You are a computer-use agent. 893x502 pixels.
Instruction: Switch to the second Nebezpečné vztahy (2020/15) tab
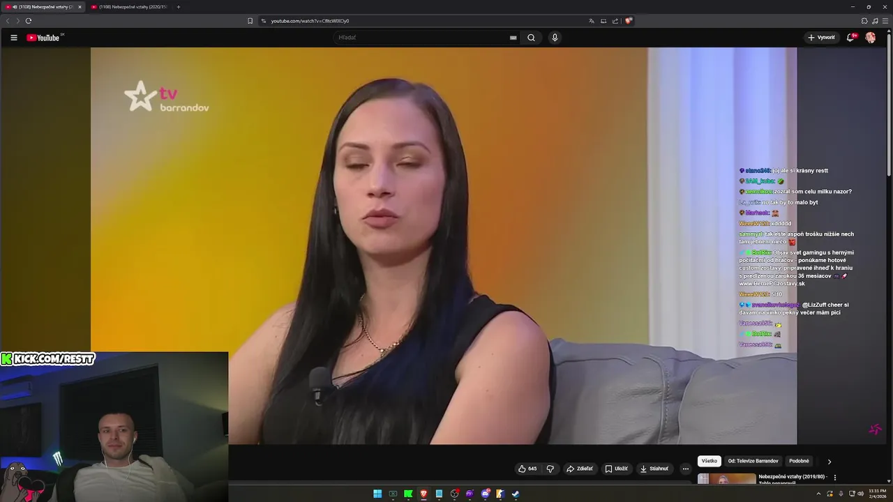tap(130, 7)
